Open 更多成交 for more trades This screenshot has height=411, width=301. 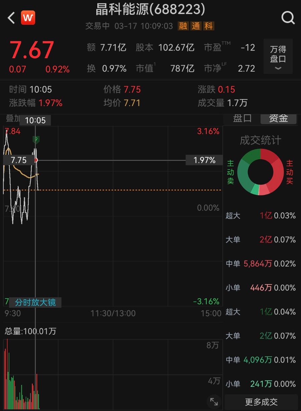261,402
